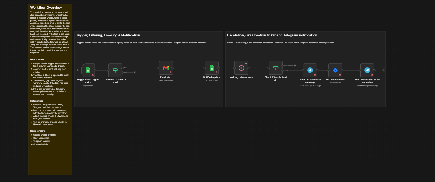Select the 'Notified update' Google Sheets node
The height and width of the screenshot is (182, 435).
211,68
